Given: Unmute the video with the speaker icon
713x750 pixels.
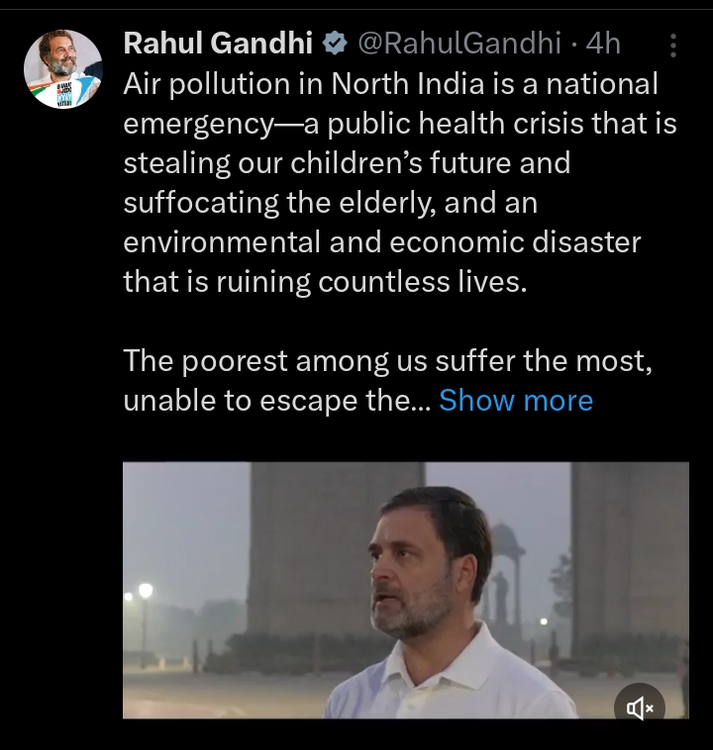Looking at the screenshot, I should coord(640,707).
